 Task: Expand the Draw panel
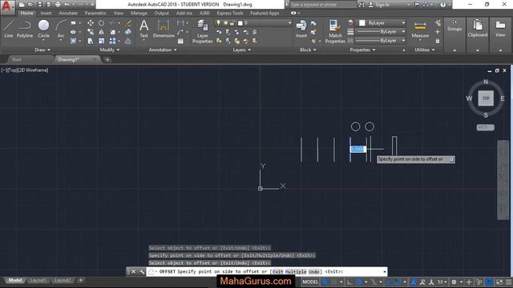[42, 50]
